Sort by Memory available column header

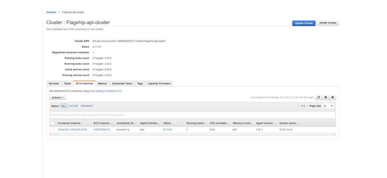click(243, 123)
